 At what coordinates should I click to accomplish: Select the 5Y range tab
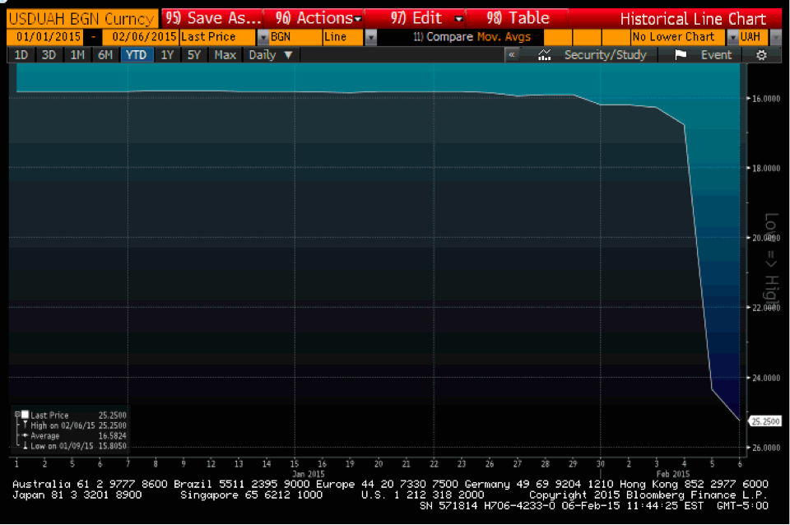tap(194, 55)
